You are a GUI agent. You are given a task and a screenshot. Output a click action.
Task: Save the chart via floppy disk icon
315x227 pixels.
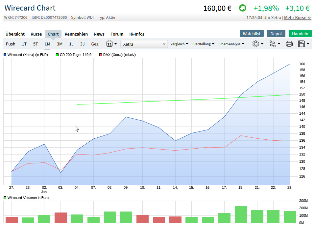pos(301,43)
